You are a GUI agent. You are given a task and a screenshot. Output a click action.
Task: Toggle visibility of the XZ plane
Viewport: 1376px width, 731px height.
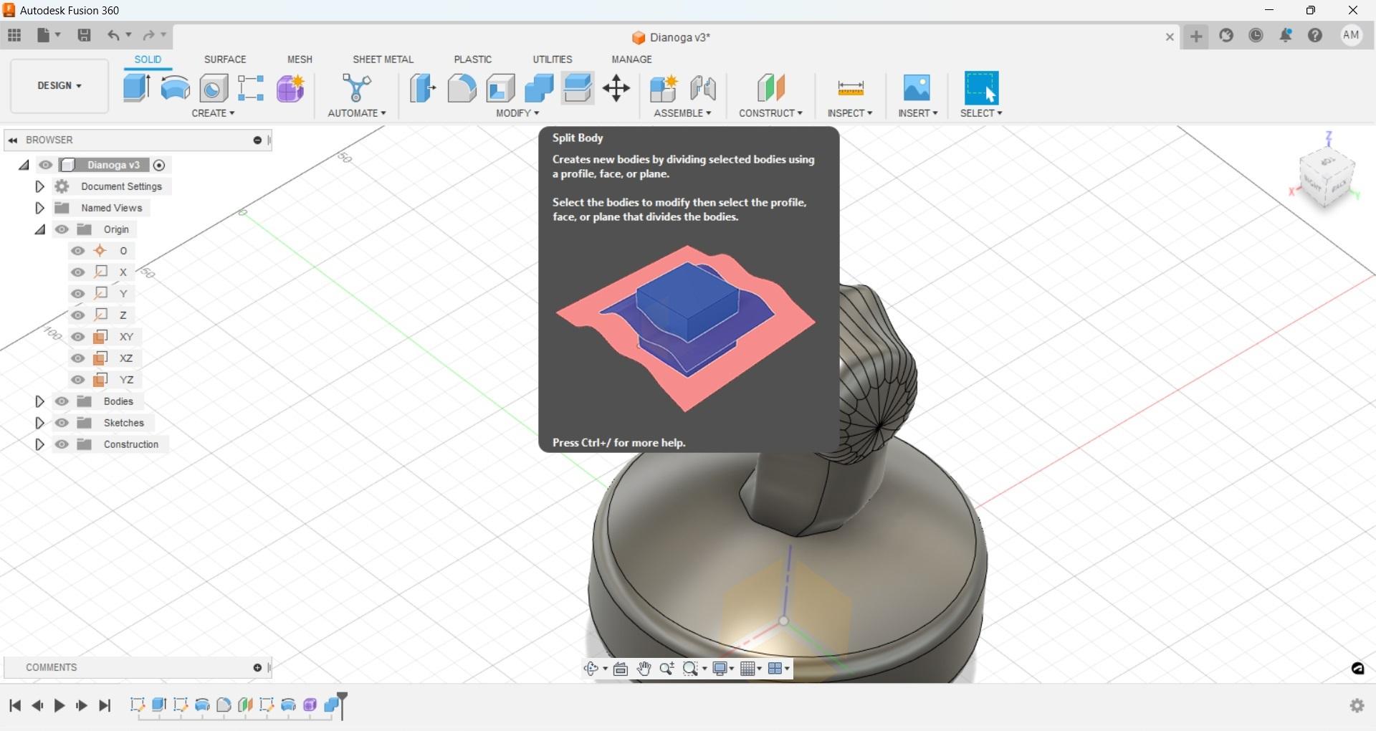78,358
